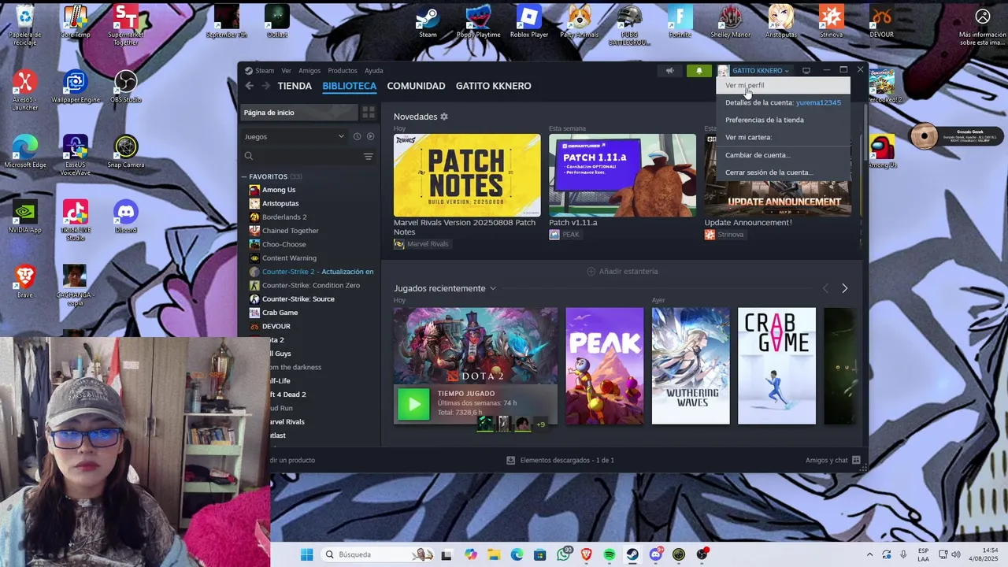Select Counter-Strike: Source in list

[298, 299]
